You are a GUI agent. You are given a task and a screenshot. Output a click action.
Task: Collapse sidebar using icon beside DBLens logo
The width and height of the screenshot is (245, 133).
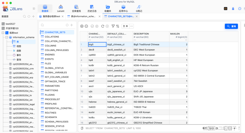click(34, 9)
